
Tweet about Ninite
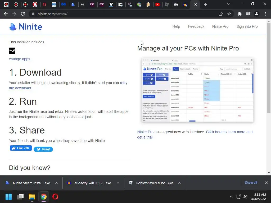click(x=43, y=149)
